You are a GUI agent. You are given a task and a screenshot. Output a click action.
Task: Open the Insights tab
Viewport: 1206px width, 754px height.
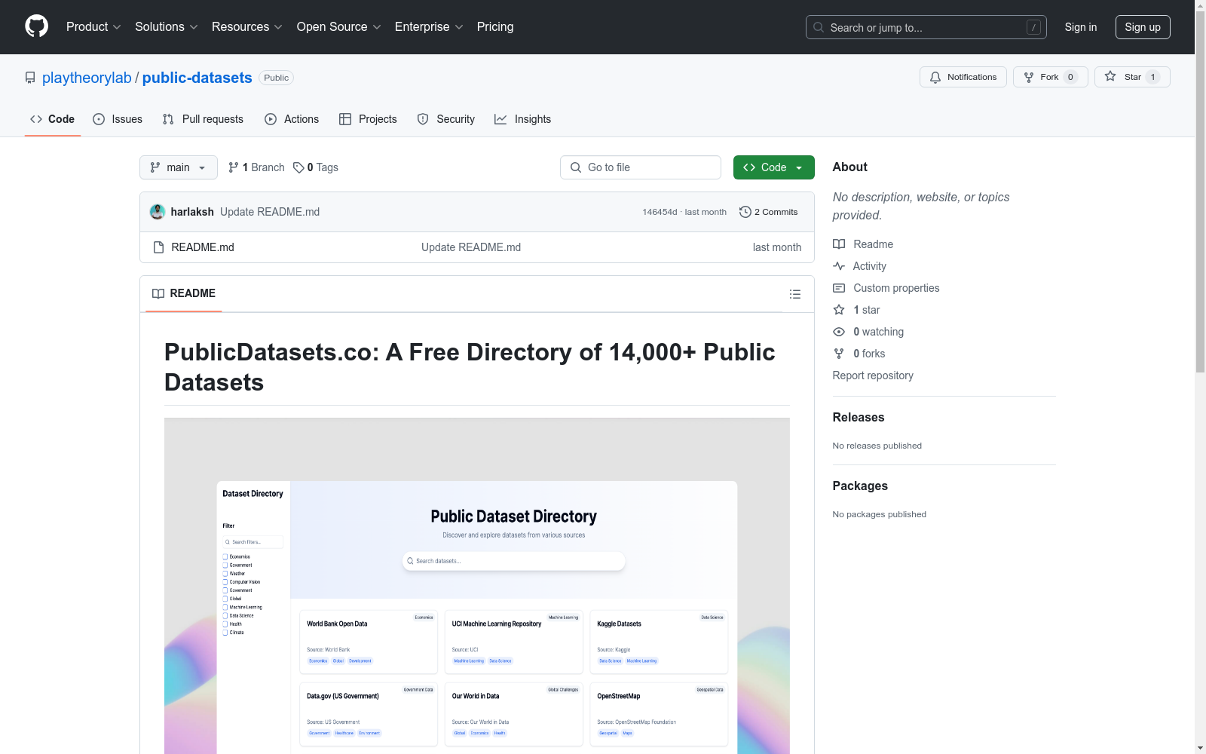pyautogui.click(x=523, y=119)
